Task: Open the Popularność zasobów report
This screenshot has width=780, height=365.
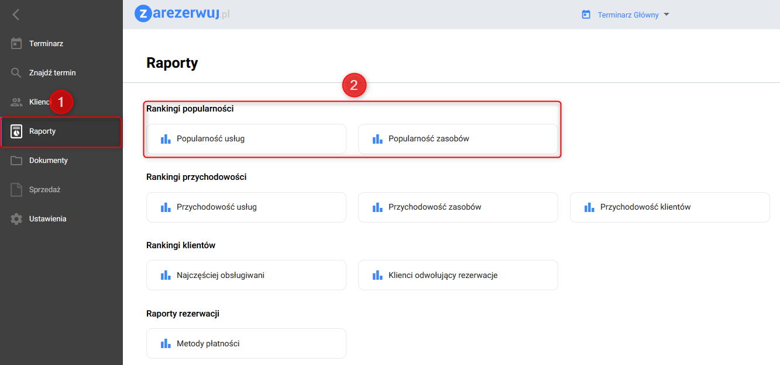Action: [458, 139]
